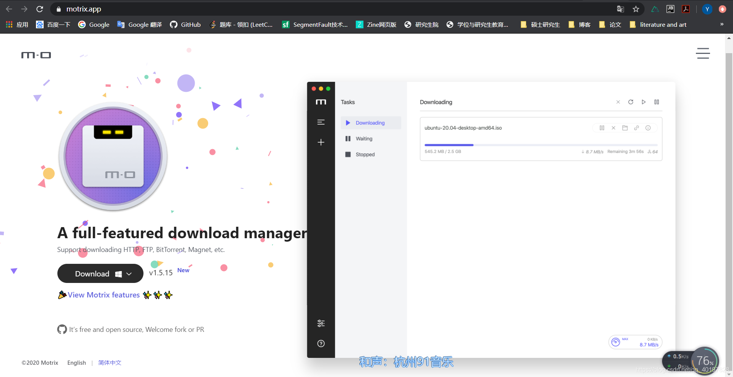Switch language to 简体中文
The height and width of the screenshot is (377, 733).
[x=110, y=363]
